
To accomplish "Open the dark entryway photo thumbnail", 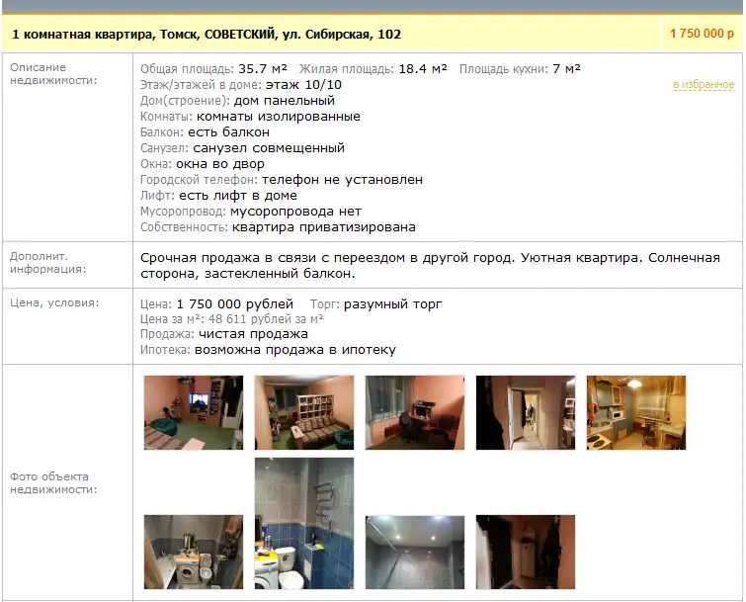I will [525, 552].
